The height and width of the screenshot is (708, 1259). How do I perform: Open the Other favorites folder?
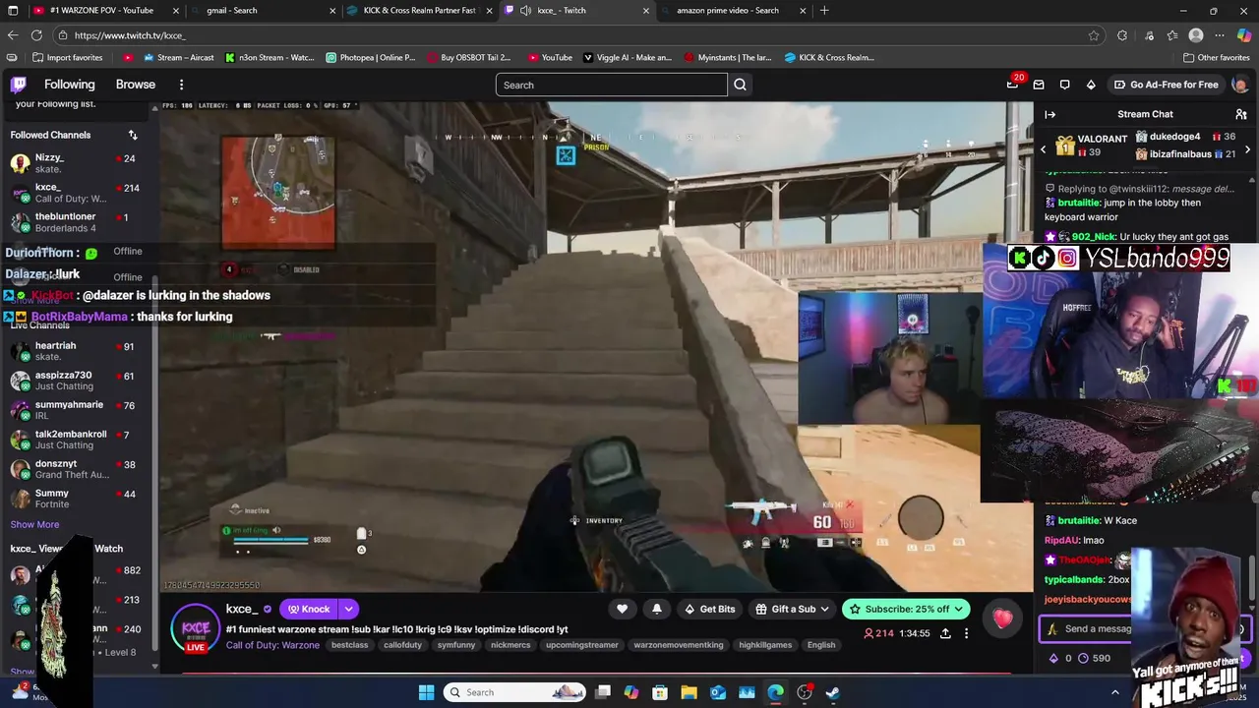[1217, 57]
